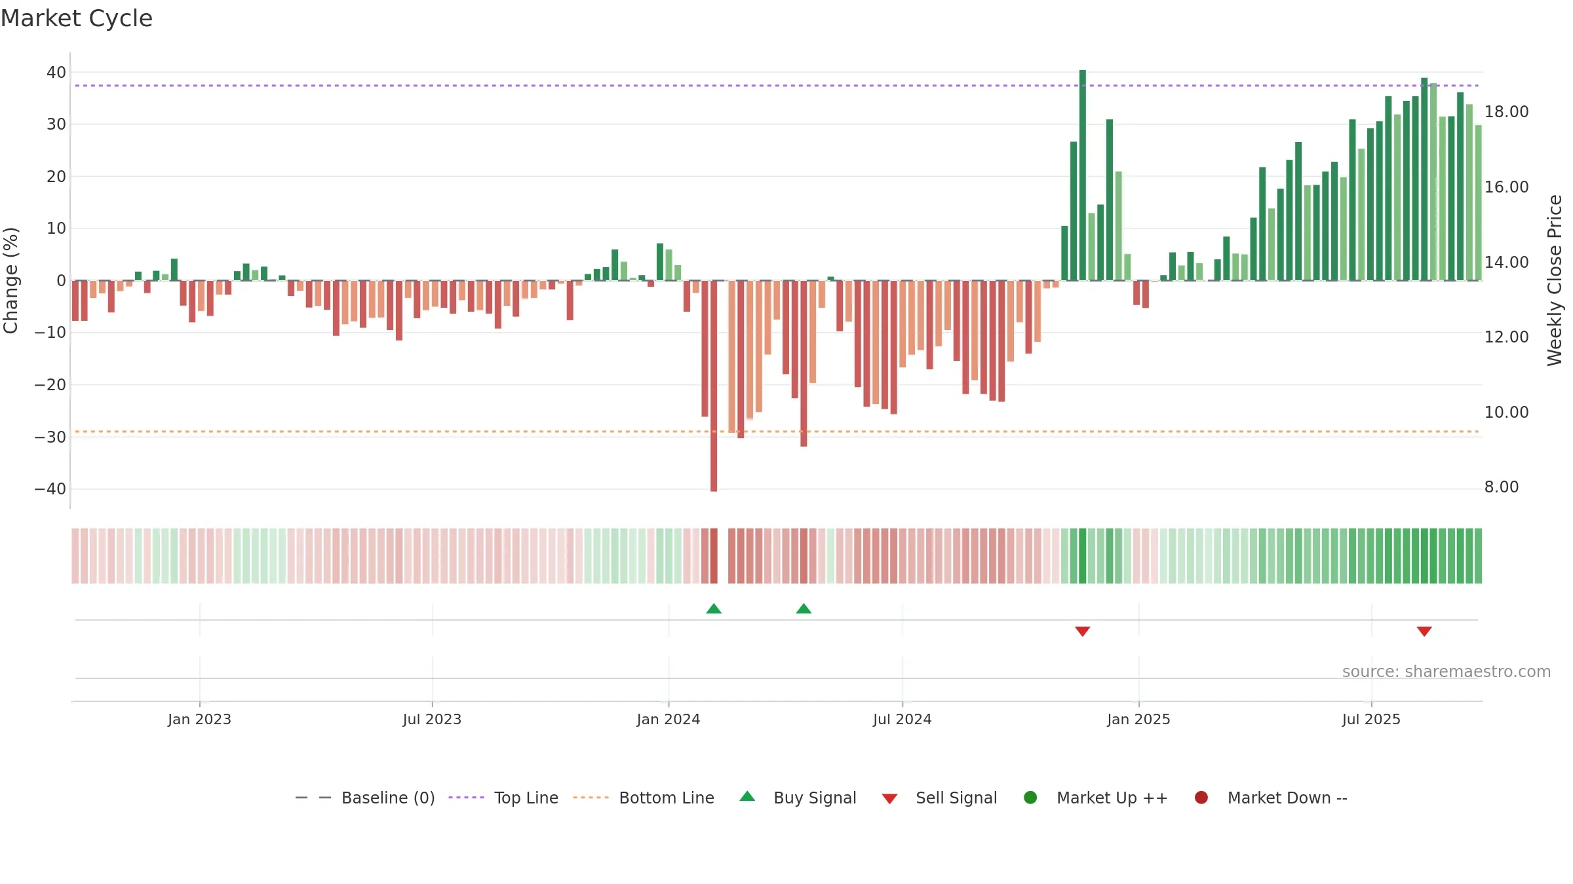
Task: Toggle the Top Line legend entry
Action: tap(503, 798)
